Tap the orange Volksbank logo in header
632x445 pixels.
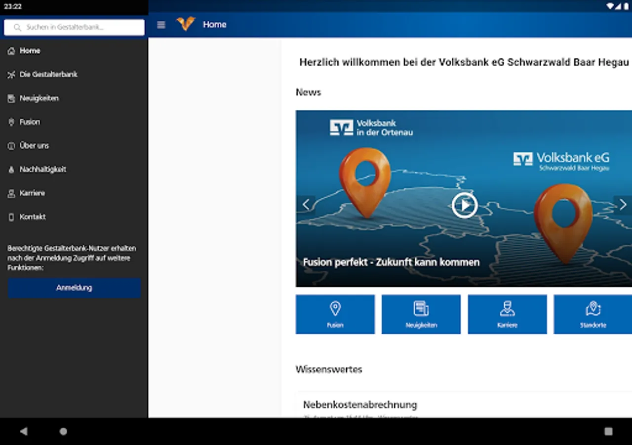186,24
